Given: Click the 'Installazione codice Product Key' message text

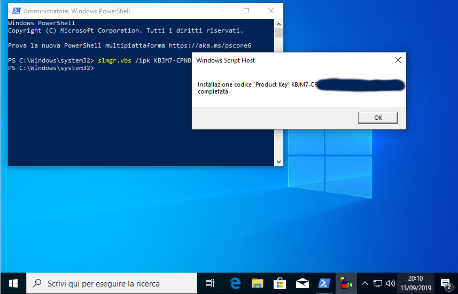Looking at the screenshot, I should click(x=257, y=88).
